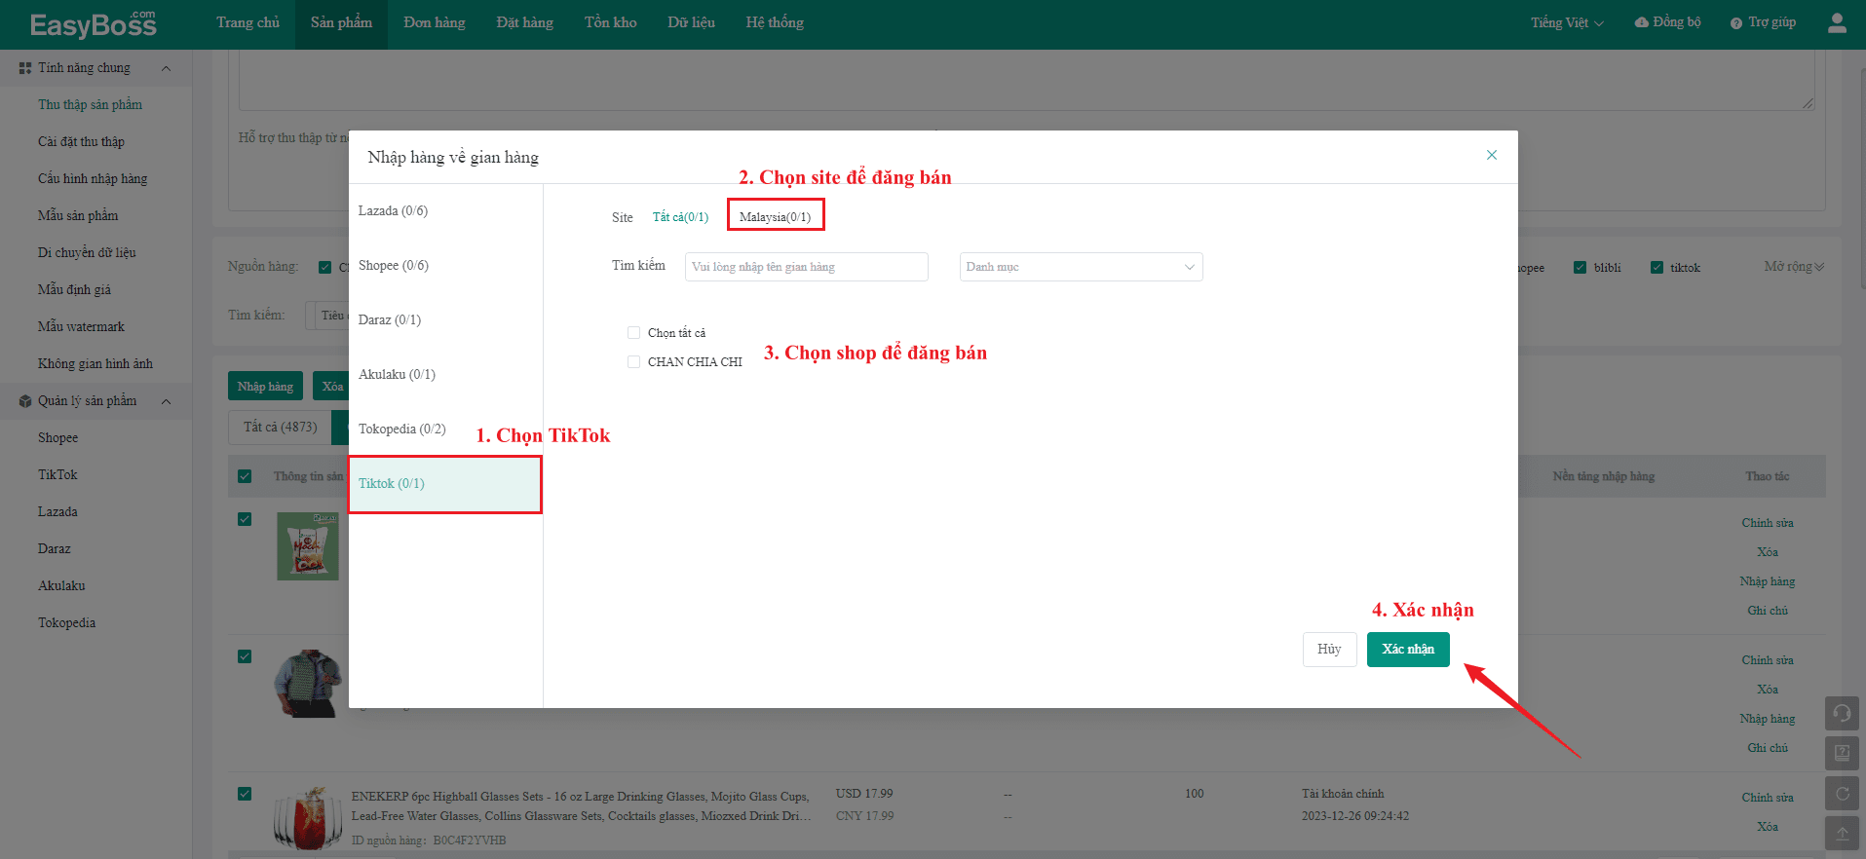Click the Đồng bộ cloud sync icon

[x=1641, y=22]
